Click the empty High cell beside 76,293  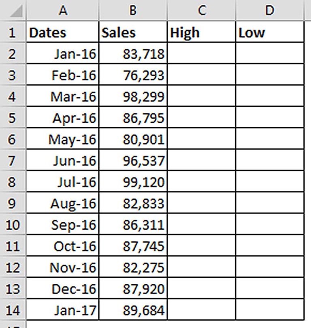(x=201, y=74)
